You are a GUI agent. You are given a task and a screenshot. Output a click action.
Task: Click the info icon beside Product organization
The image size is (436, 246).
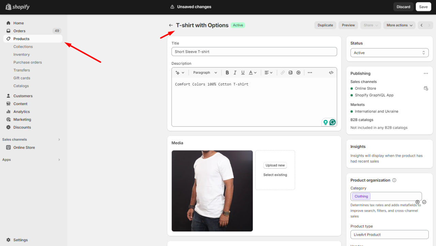coord(394,180)
